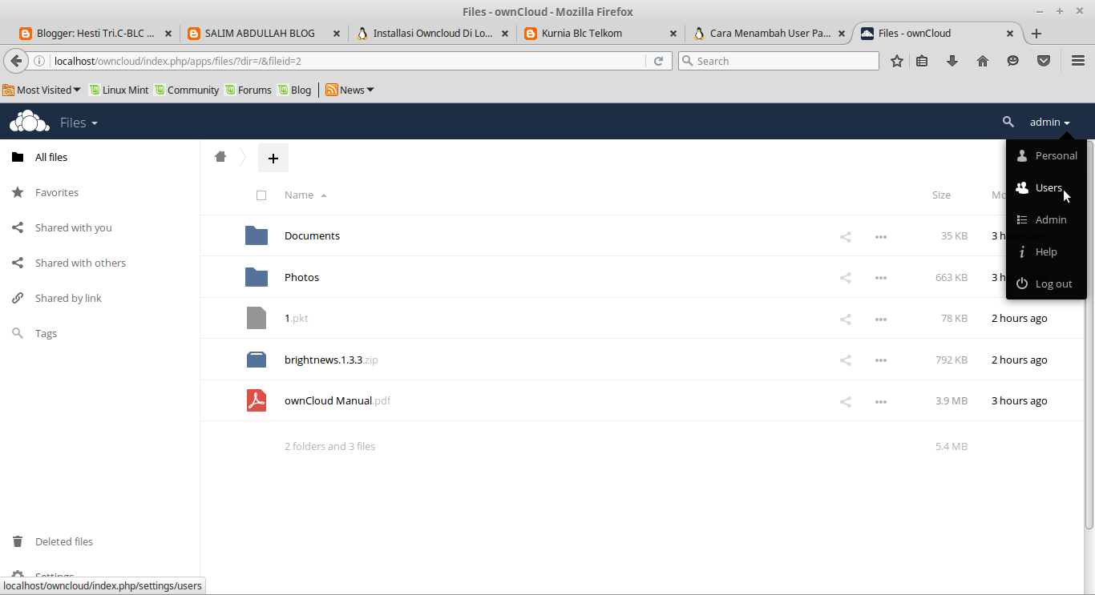1095x595 pixels.
Task: Open the Firefox downloads arrow
Action: [952, 61]
